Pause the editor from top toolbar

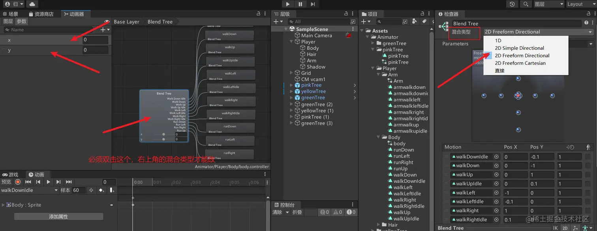coord(300,4)
